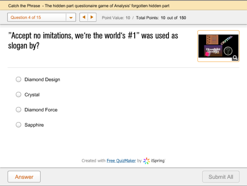
Task: Click the Submit All button
Action: pos(221,177)
